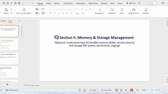Click the Copy icon
Screen dimensions: 168x94
12,13
